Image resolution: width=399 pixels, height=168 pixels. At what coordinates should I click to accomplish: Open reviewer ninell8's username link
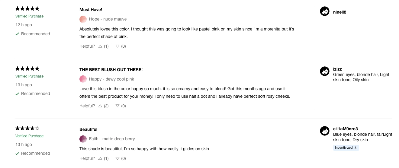(x=339, y=12)
